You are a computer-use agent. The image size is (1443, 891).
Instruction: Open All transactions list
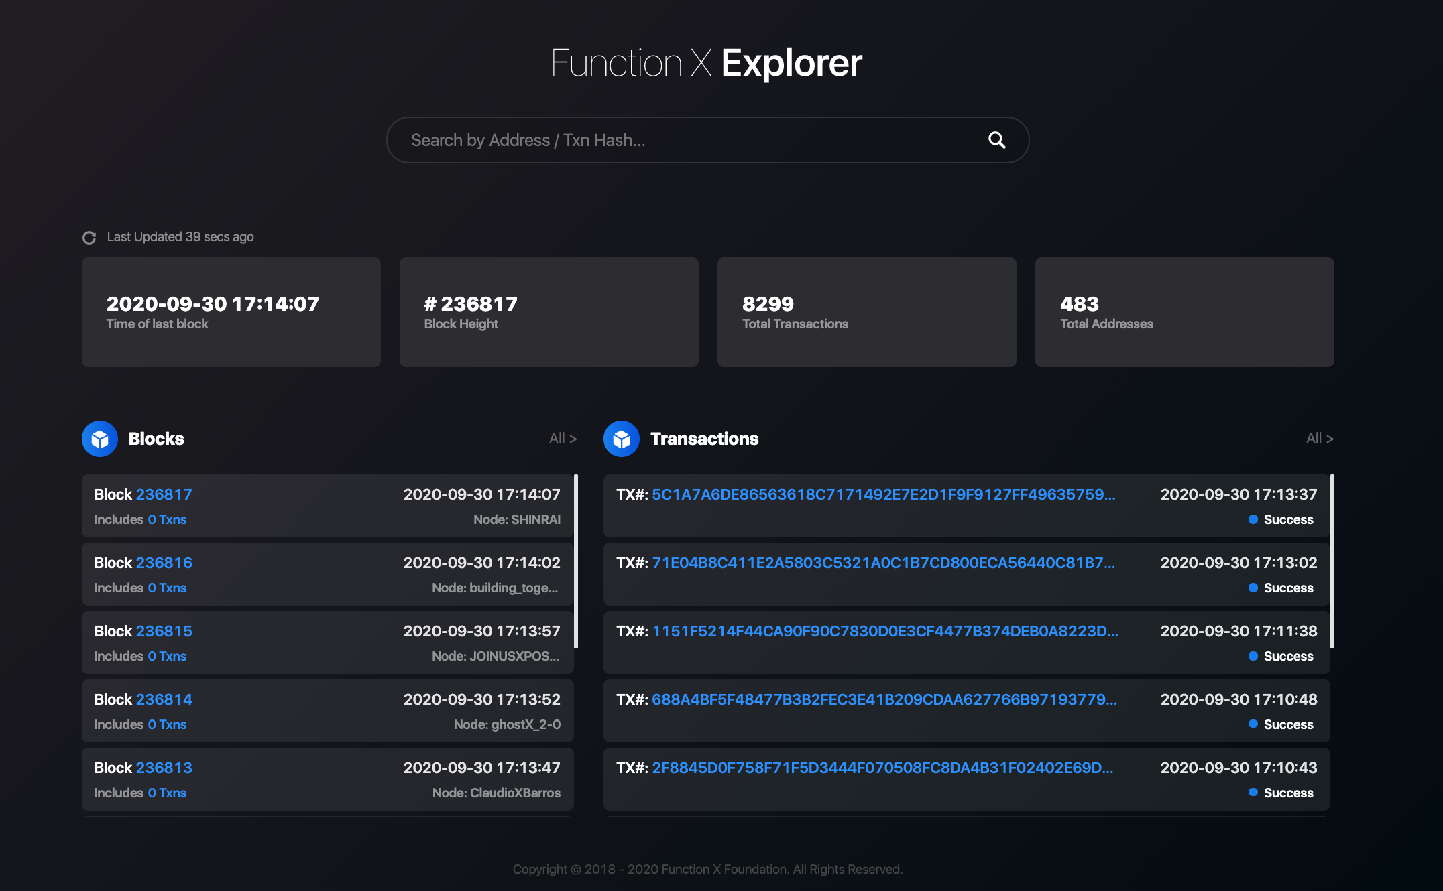coord(1320,439)
